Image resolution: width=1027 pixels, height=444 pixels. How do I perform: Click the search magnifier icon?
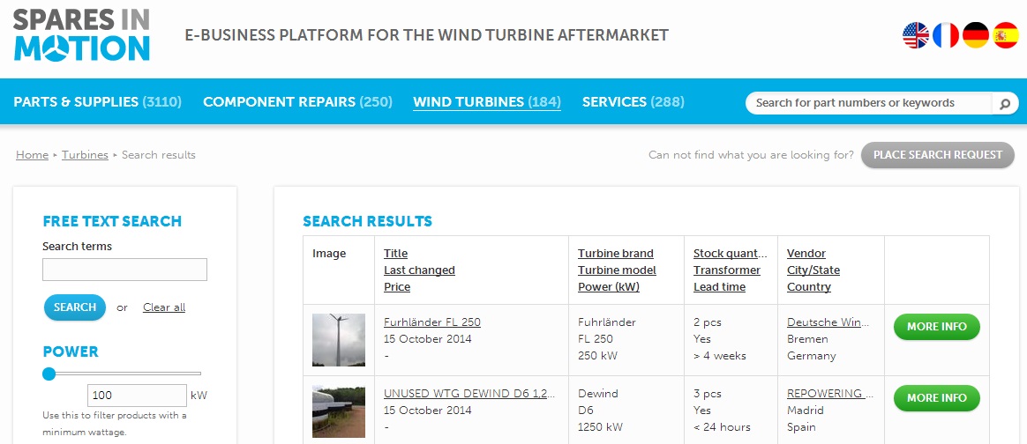1004,103
